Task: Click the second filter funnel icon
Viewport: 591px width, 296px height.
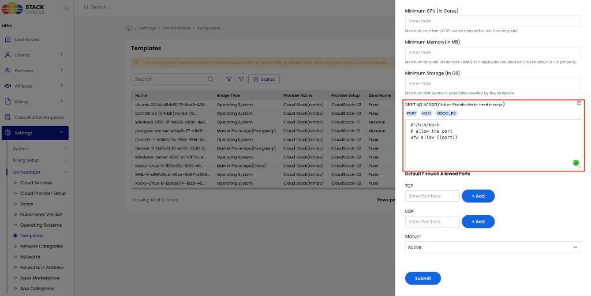Action: pos(241,79)
